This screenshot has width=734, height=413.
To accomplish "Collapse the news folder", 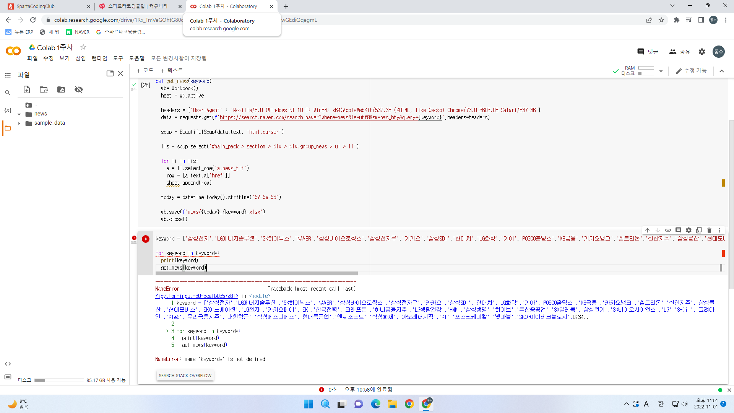I will [x=19, y=114].
